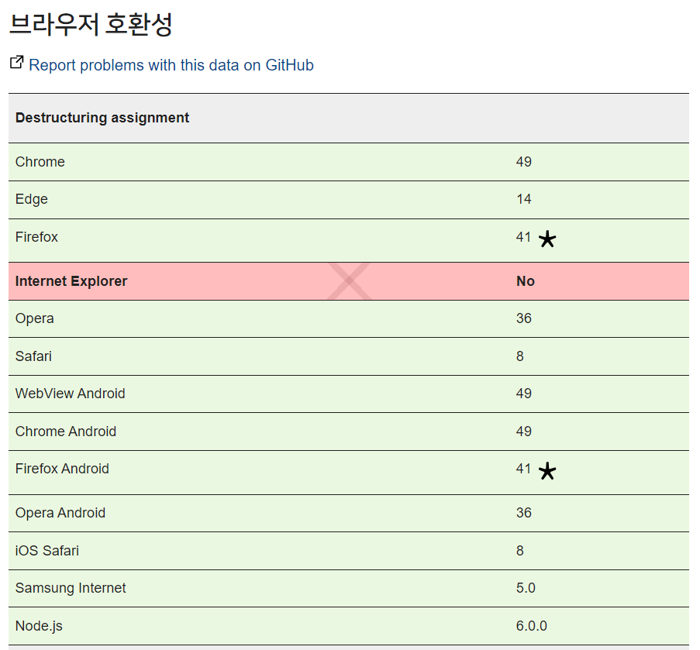Select the Edge row label
The height and width of the screenshot is (650, 700).
[31, 199]
